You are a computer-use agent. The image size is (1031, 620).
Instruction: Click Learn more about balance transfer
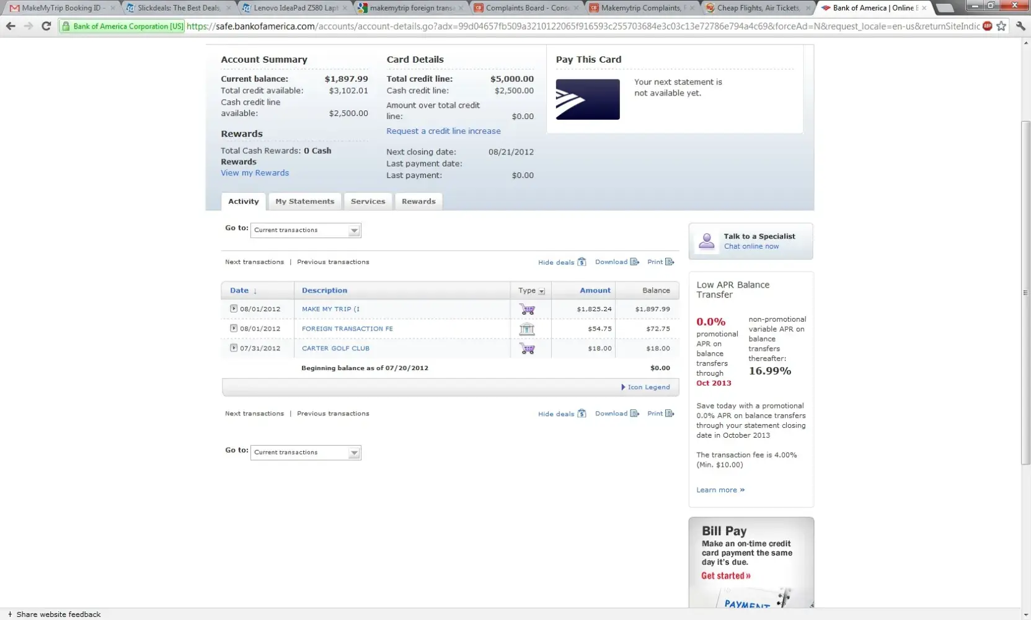click(720, 490)
